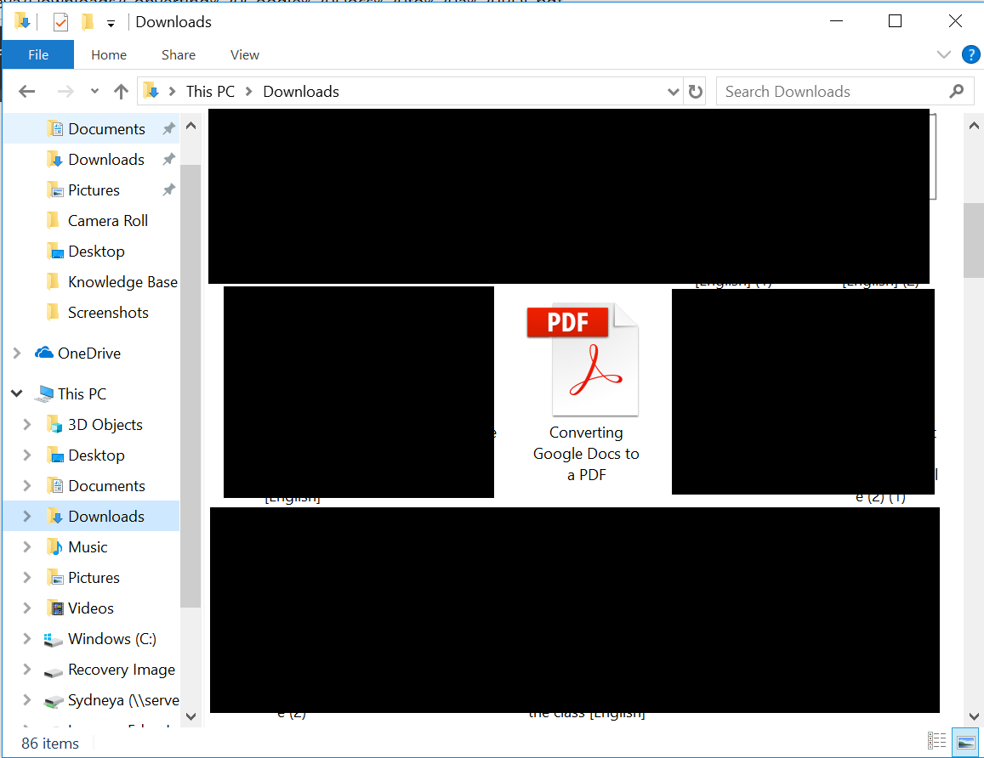Switch to Large icons view layout
The image size is (984, 758).
point(965,742)
